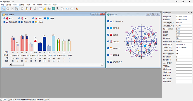193x101 pixels.
Task: Click the connect device toolbar icon
Action: (4, 9)
